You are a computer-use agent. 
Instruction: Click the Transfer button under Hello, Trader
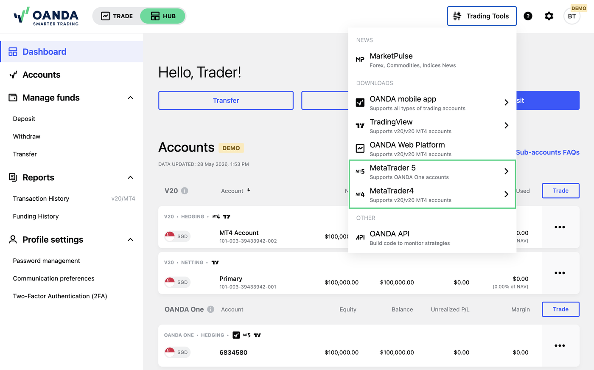pos(226,101)
